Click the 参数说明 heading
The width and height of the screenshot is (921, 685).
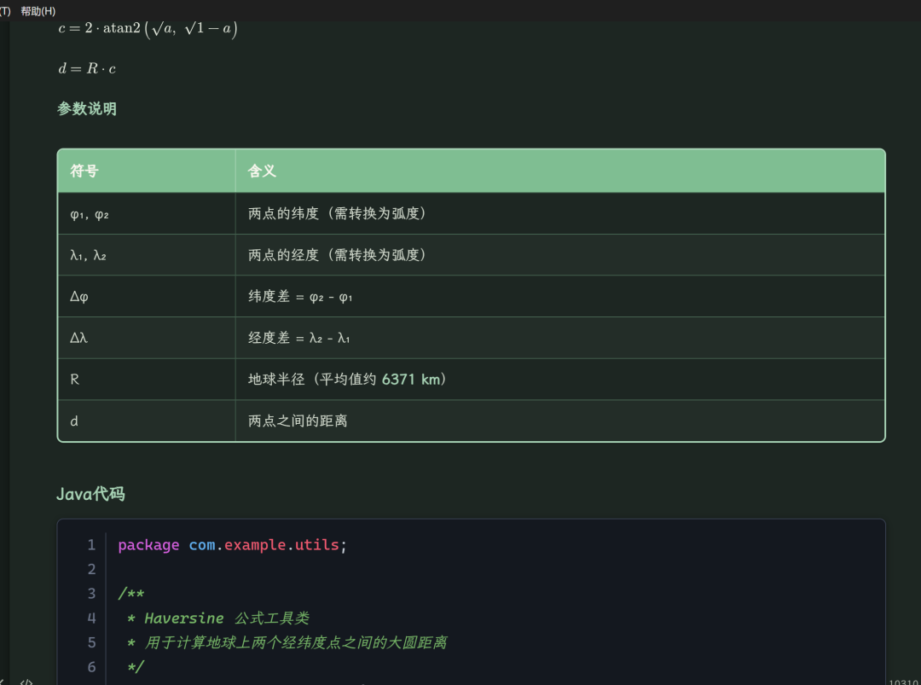click(87, 108)
